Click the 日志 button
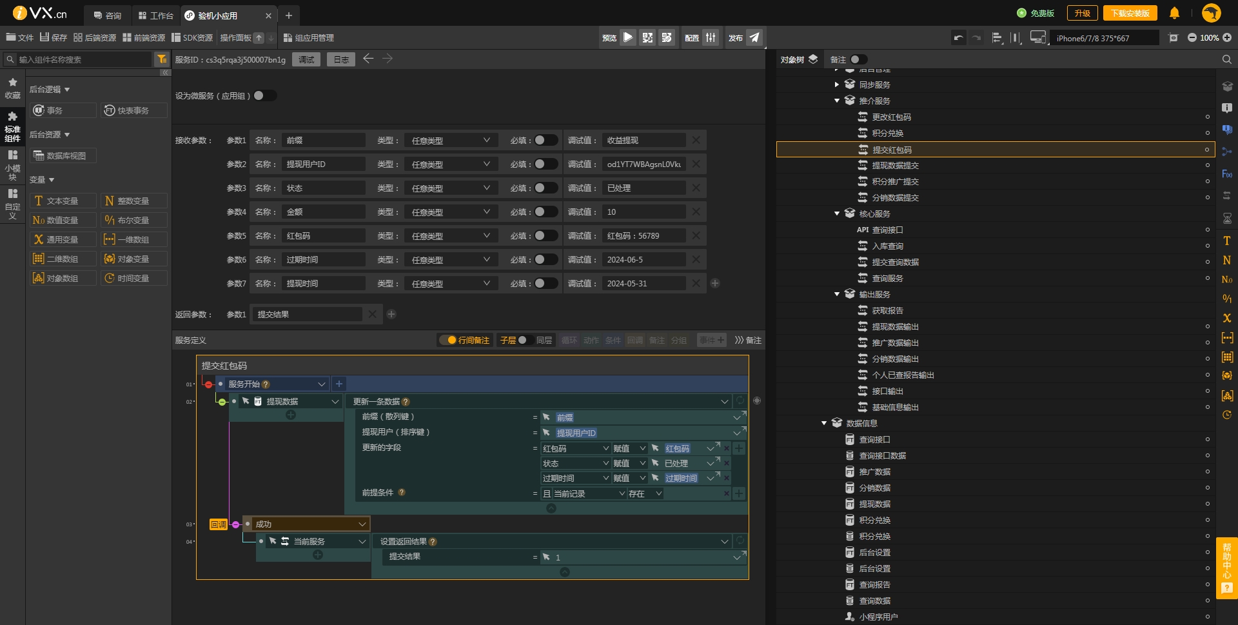 pos(341,59)
